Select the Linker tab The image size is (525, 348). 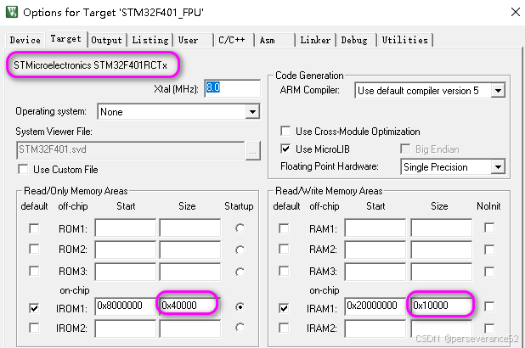(315, 40)
